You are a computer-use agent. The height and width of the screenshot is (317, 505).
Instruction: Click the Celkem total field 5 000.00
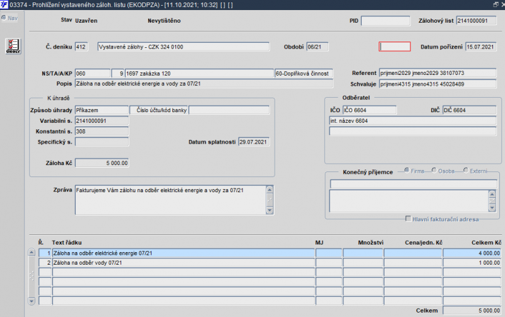coord(472,311)
